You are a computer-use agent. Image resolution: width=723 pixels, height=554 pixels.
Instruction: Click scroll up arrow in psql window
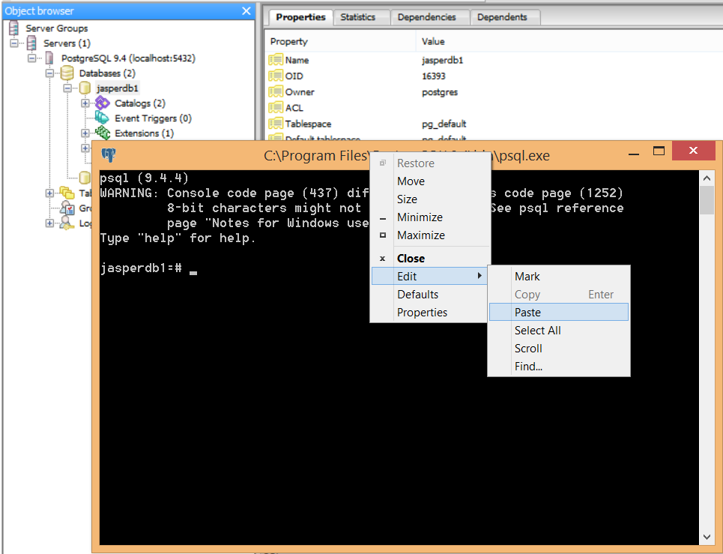coord(707,178)
